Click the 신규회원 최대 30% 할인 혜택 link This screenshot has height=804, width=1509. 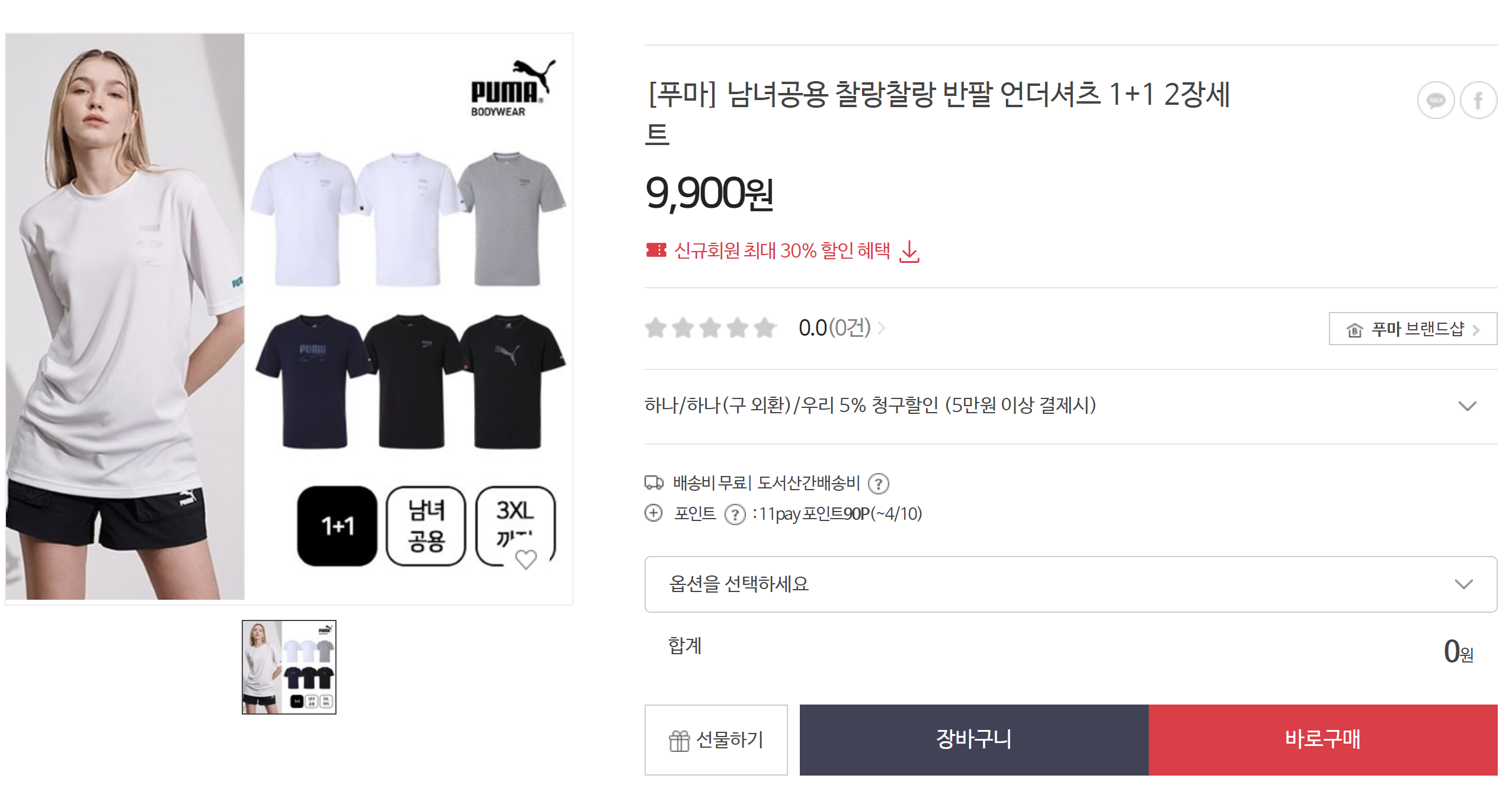(x=782, y=251)
